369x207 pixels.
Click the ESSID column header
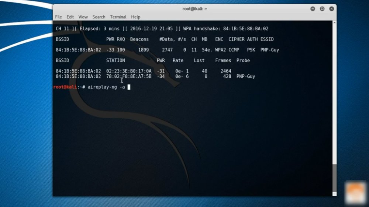267,39
